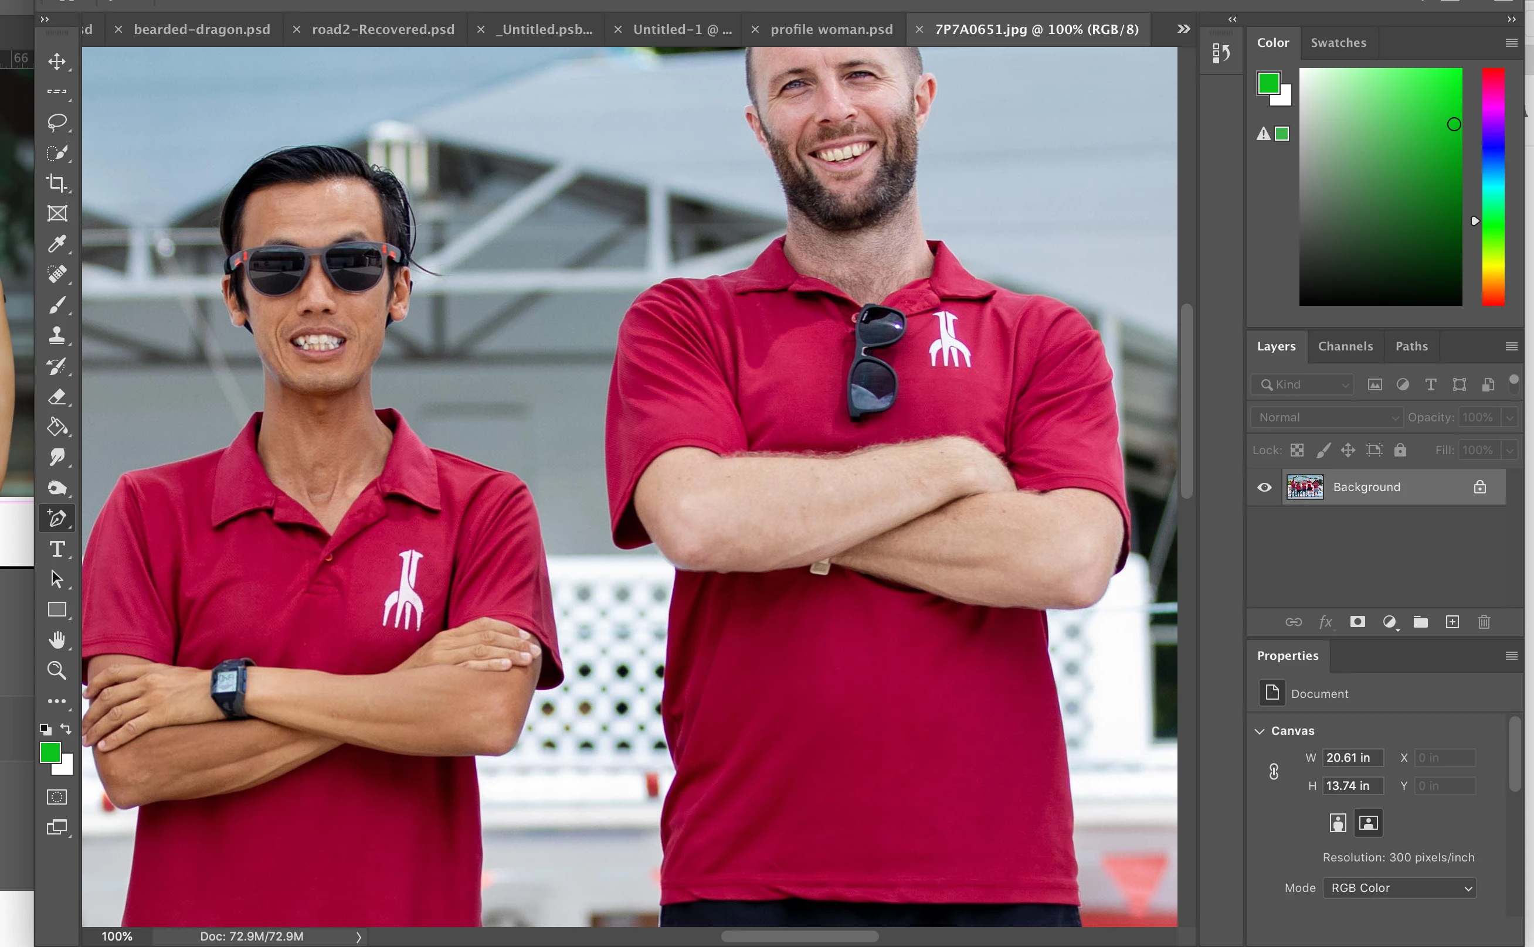1534x947 pixels.
Task: Open the Normal blend mode dropdown
Action: coord(1326,417)
